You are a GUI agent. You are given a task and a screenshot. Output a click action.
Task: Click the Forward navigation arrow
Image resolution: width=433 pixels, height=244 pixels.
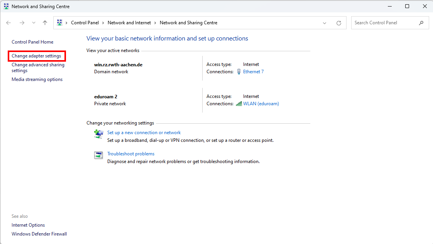tap(22, 23)
